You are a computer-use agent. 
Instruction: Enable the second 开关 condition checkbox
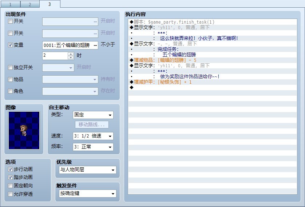pyautogui.click(x=10, y=33)
